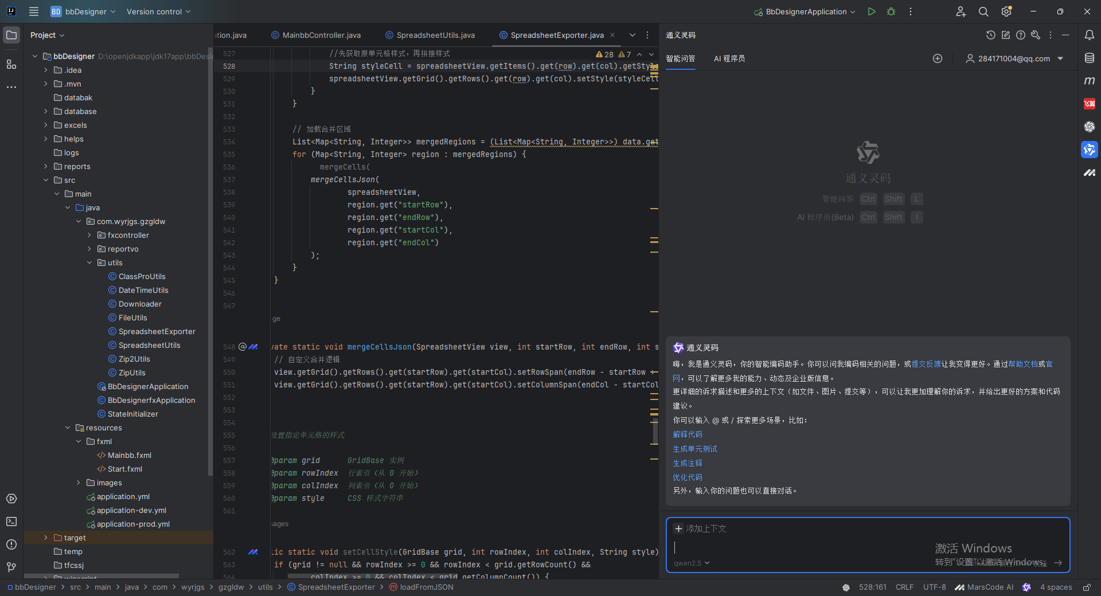
Task: Open BbDesignerApplication run configuration dropdown
Action: (x=805, y=11)
